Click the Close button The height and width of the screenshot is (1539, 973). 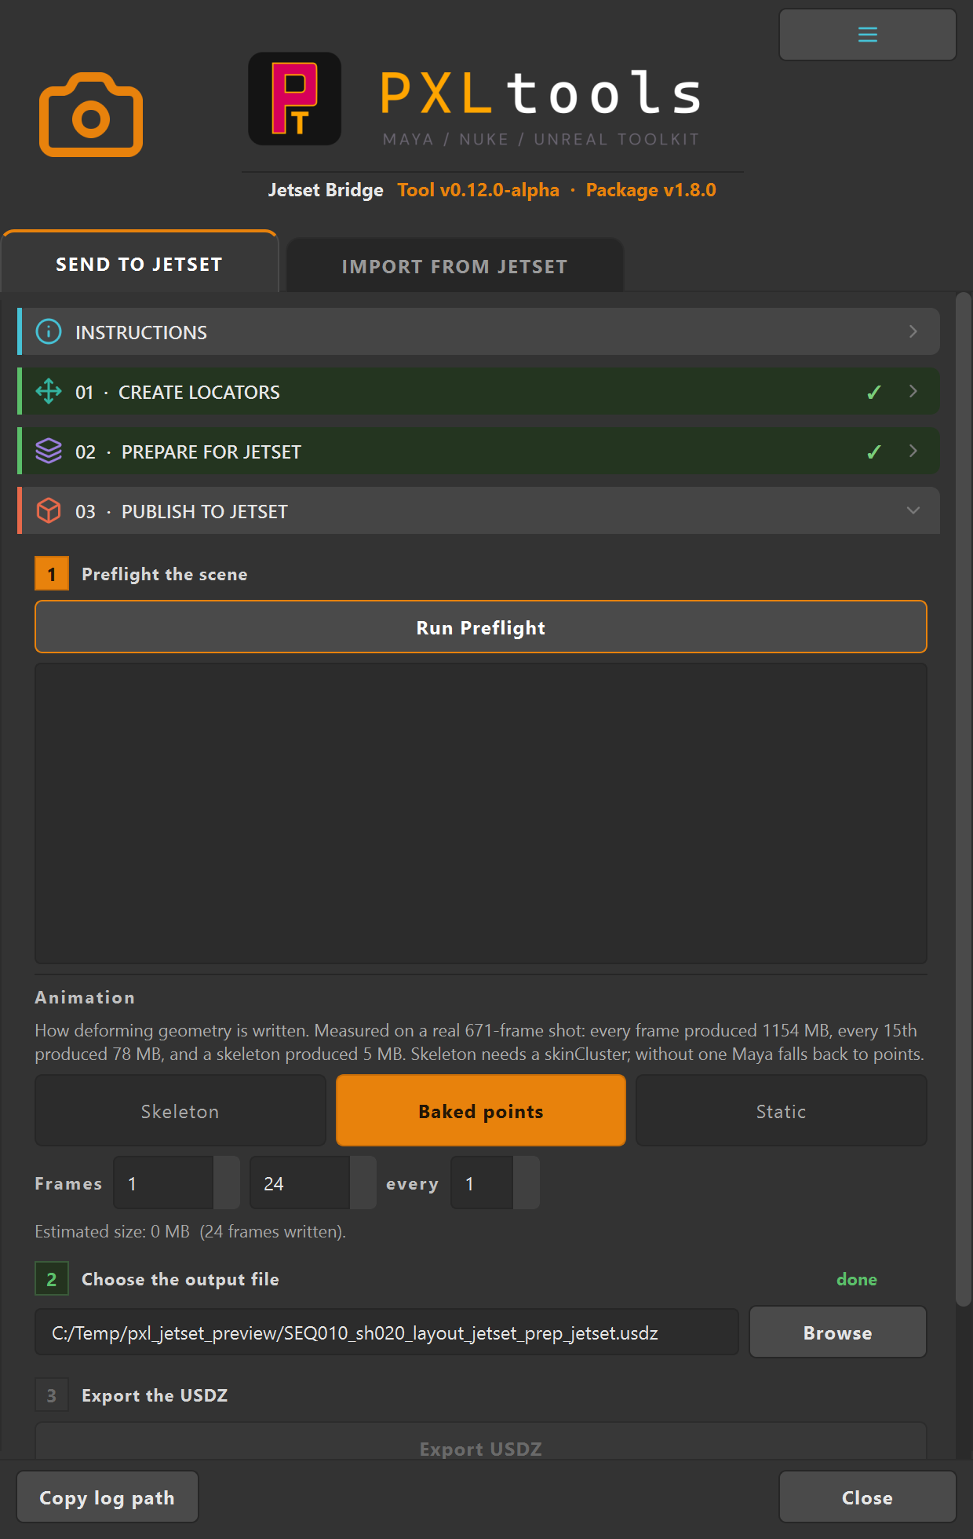pyautogui.click(x=867, y=1497)
